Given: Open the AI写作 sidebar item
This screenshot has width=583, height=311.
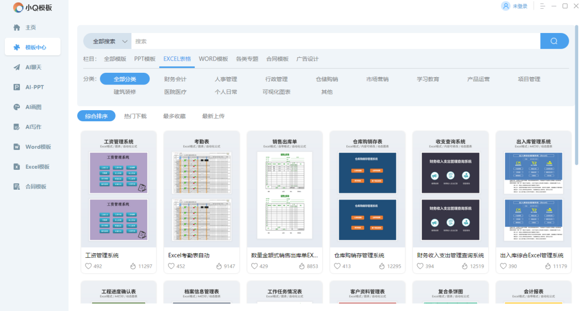Looking at the screenshot, I should pyautogui.click(x=17, y=127).
